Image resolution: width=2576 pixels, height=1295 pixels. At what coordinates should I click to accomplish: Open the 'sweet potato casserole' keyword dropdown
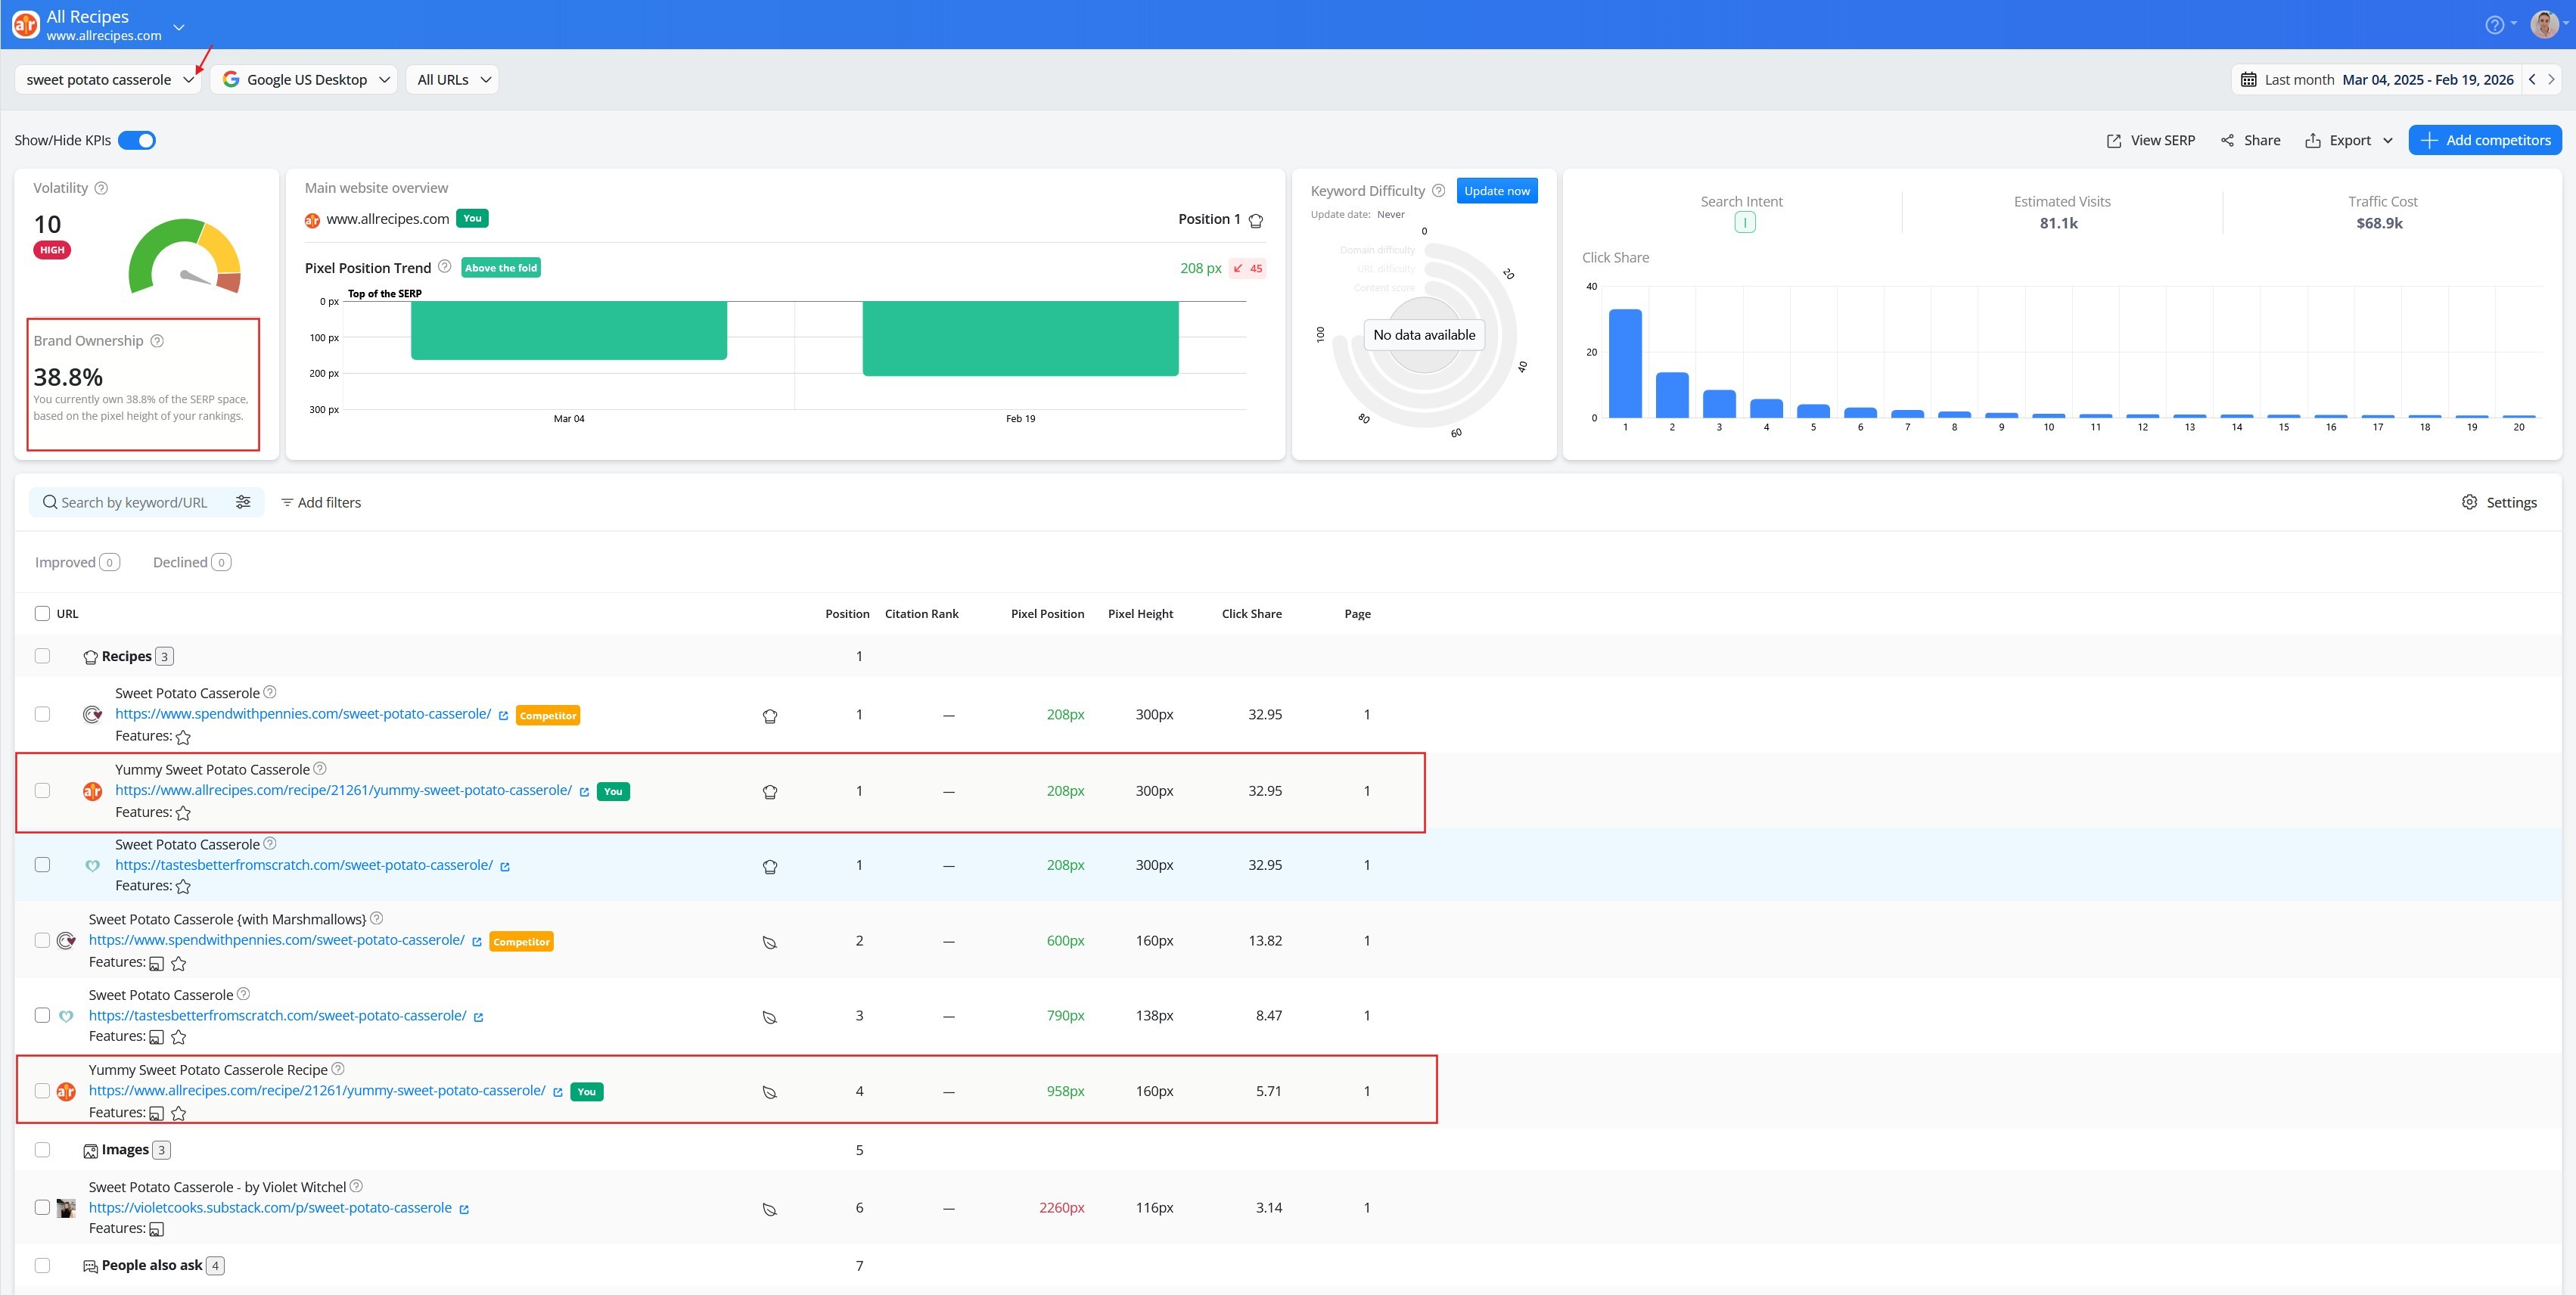point(108,80)
